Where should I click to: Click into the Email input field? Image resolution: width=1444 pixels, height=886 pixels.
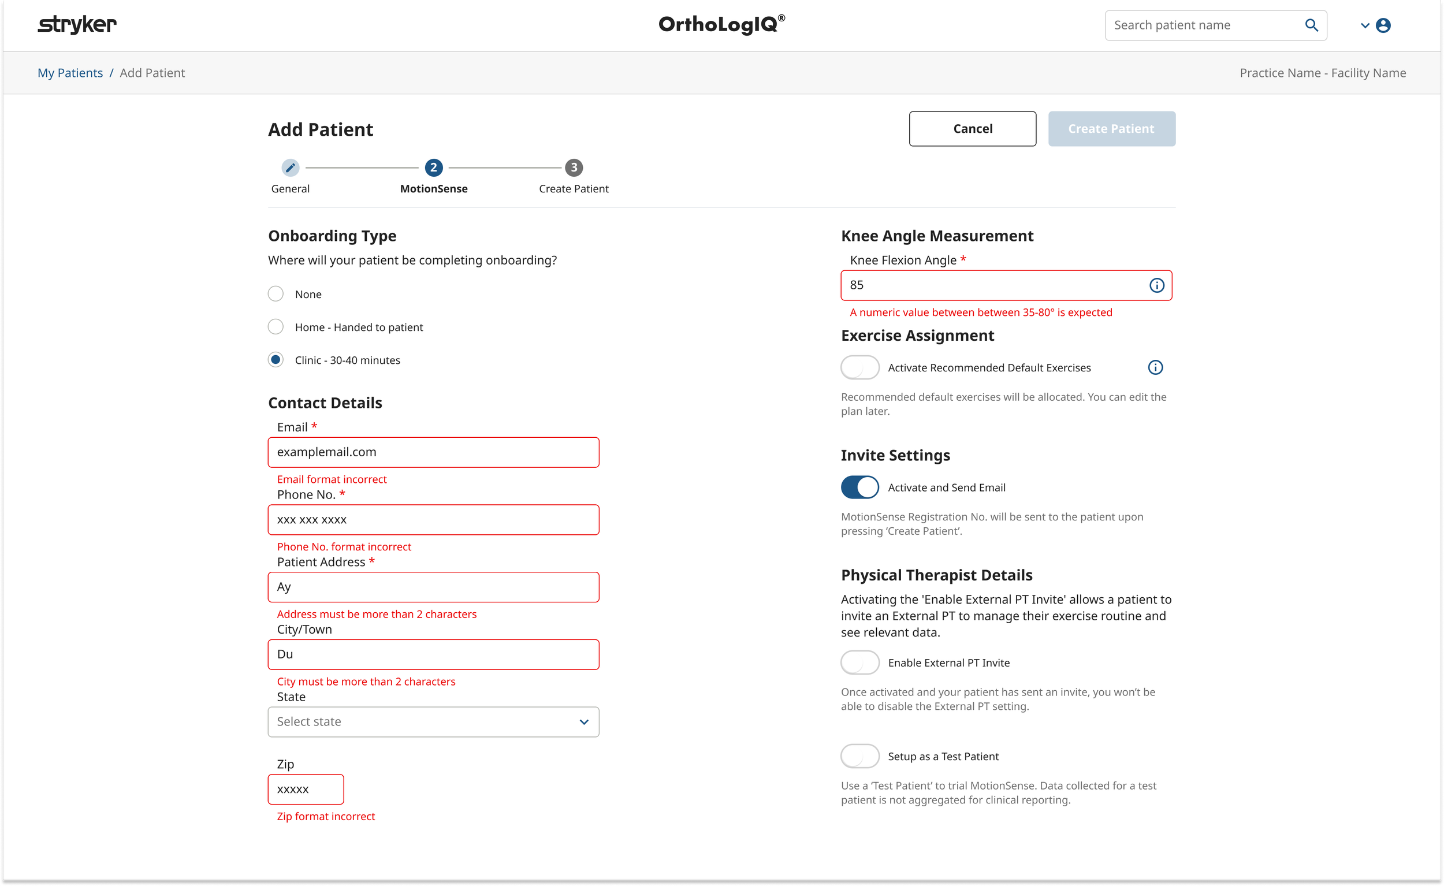(433, 452)
